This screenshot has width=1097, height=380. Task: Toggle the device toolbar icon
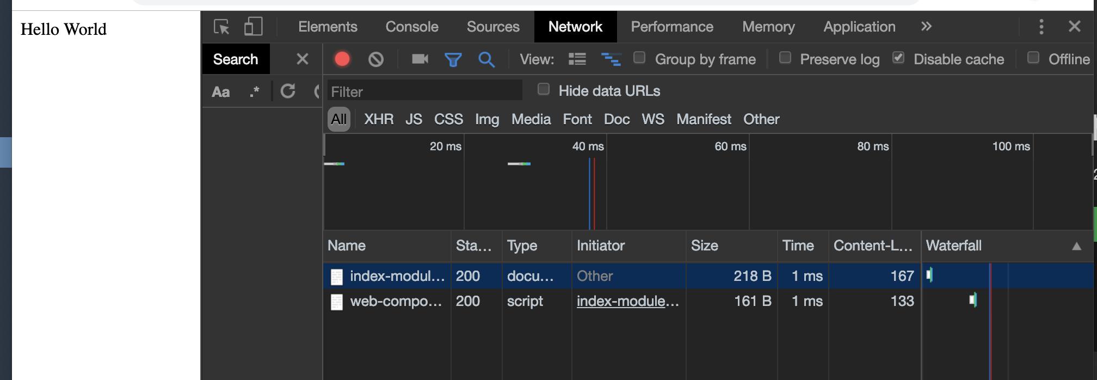253,26
